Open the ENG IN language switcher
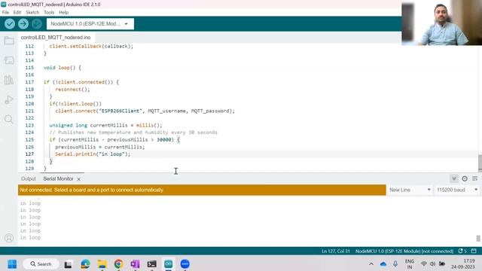 (x=410, y=264)
